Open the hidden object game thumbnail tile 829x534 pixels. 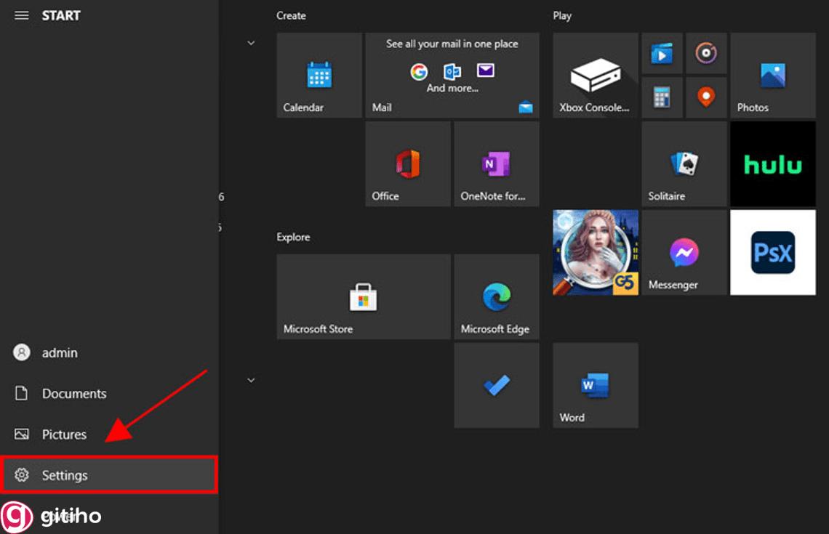pyautogui.click(x=595, y=253)
